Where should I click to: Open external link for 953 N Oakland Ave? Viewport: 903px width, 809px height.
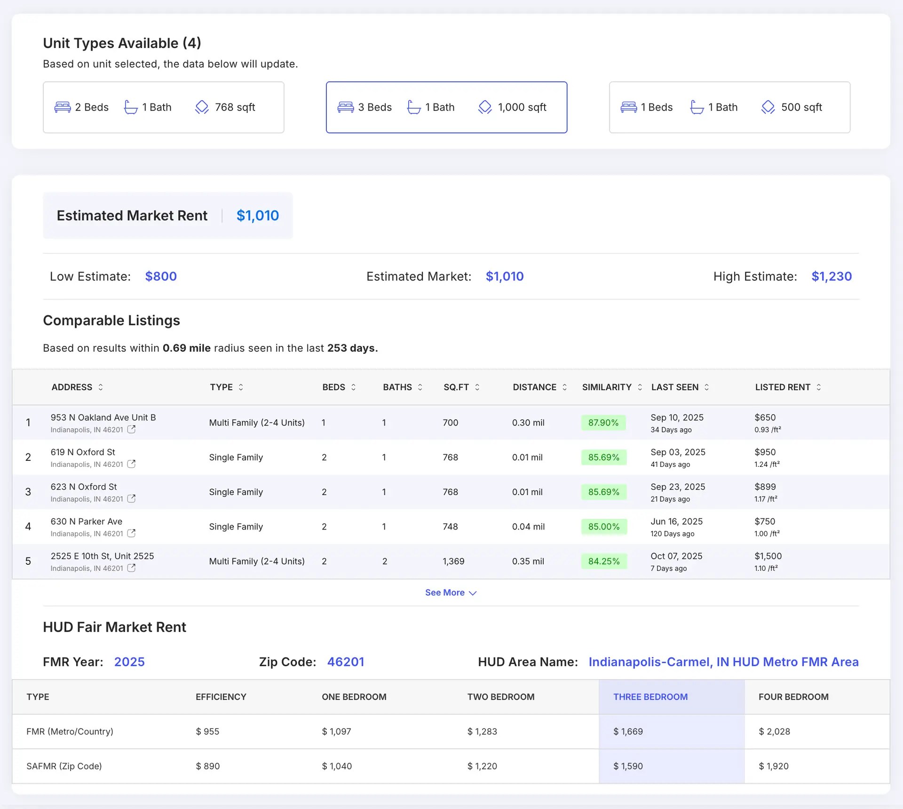point(132,429)
